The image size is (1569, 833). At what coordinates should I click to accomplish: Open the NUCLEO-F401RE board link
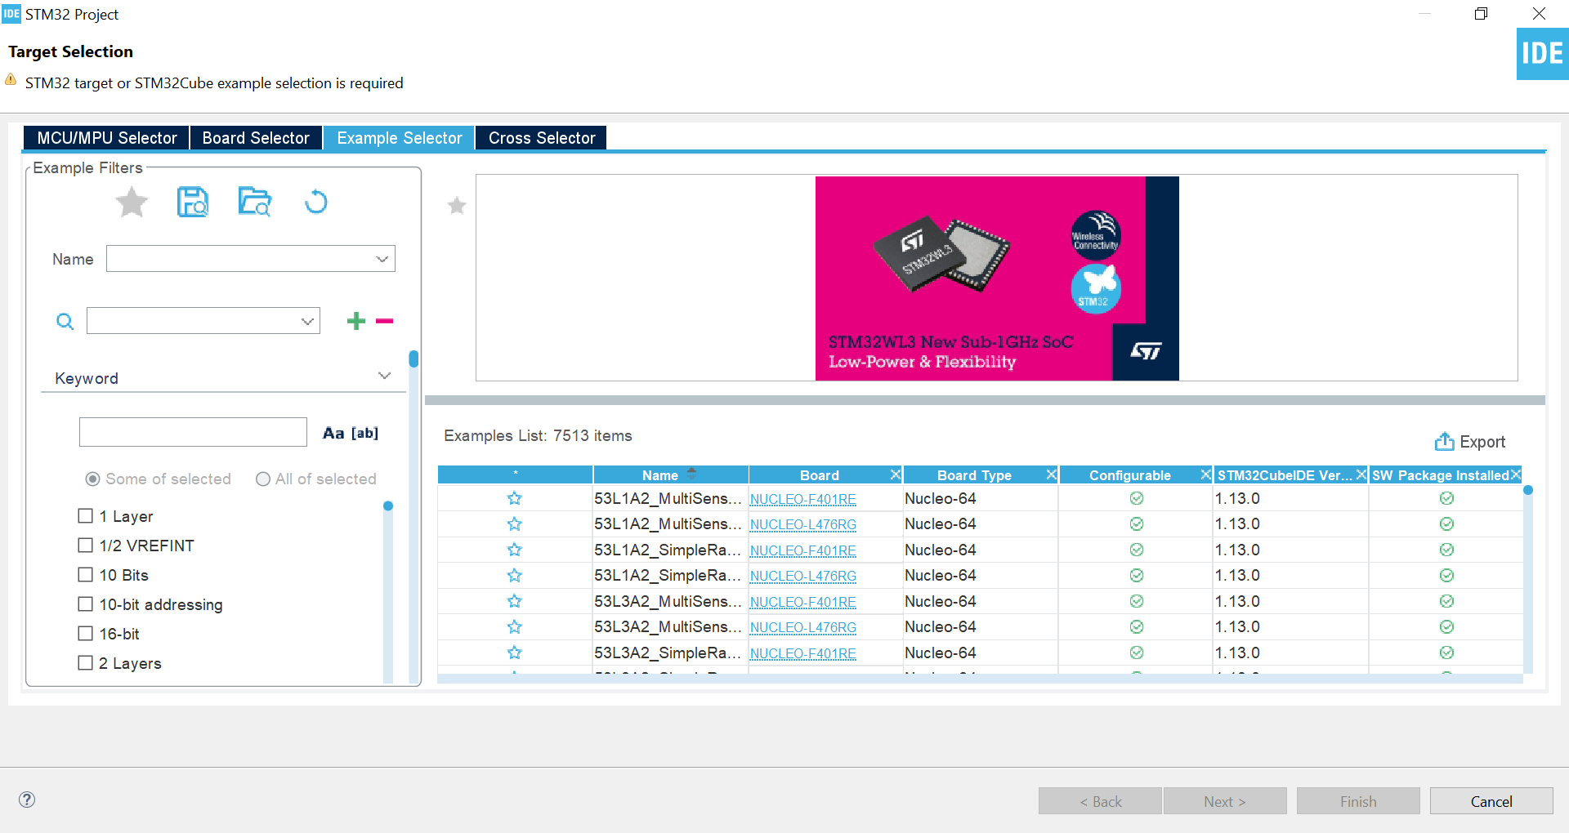[x=803, y=499]
